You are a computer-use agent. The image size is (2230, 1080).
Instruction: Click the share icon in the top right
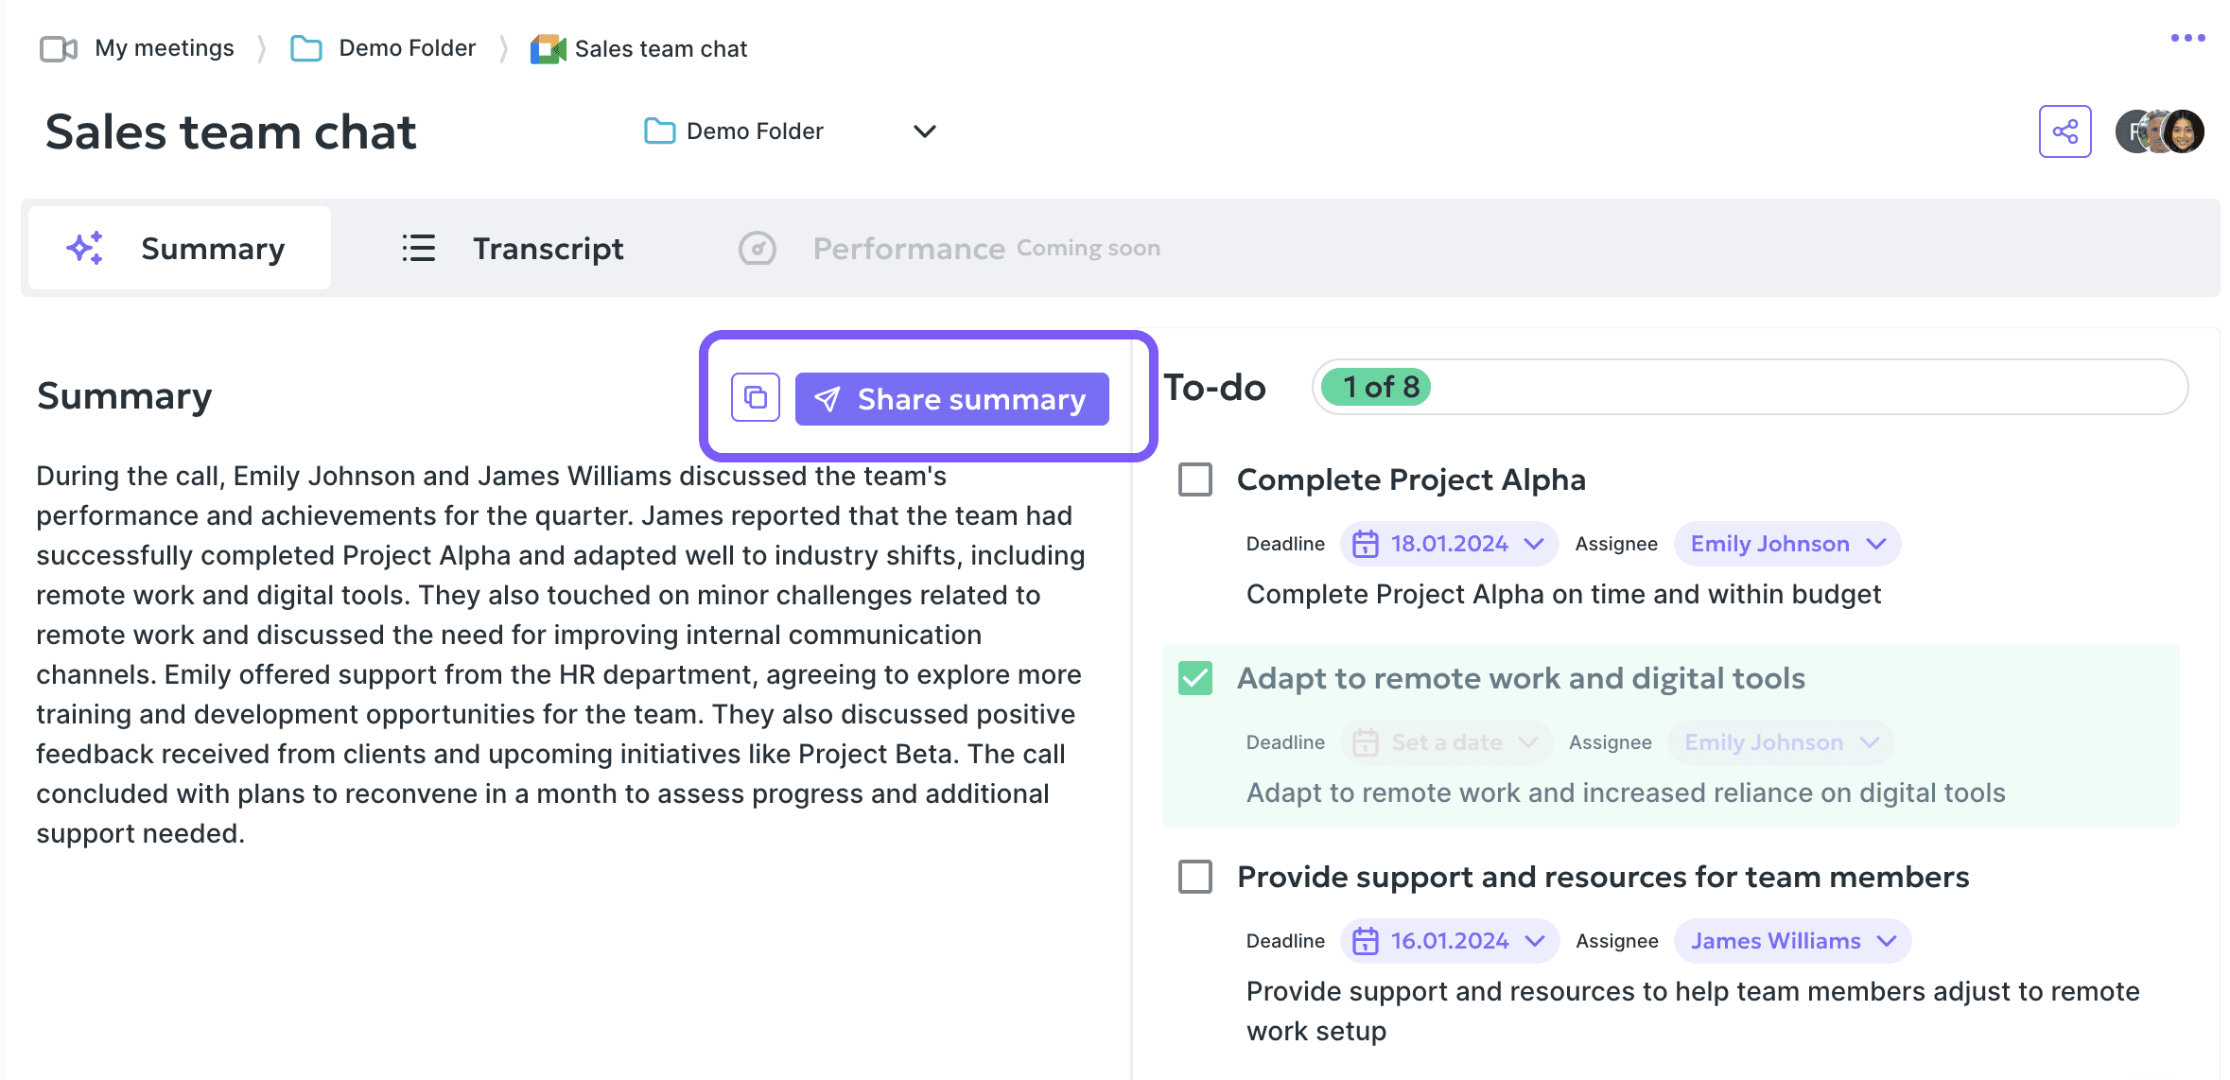(2064, 130)
